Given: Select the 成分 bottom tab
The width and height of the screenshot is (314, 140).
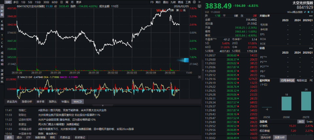Looking at the screenshot, I should [x=19, y=137].
